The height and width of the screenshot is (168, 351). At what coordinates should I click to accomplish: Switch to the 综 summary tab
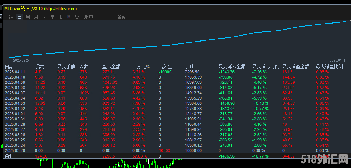(11, 17)
